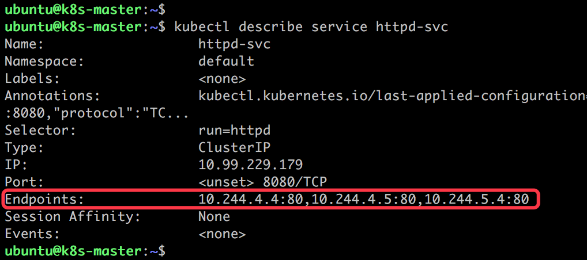Click the truncated :8080 protocol annotation line
This screenshot has height=260, width=587.
coord(97,113)
